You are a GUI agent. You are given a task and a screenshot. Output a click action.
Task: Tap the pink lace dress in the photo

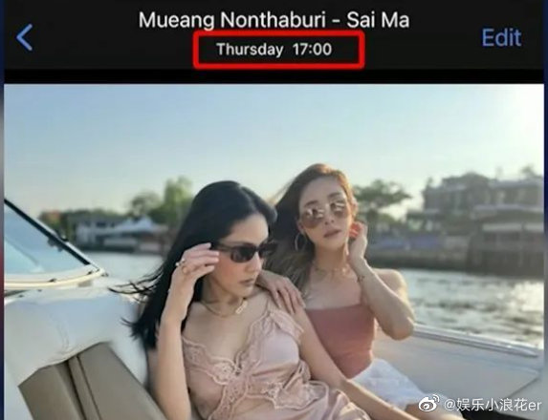click(266, 367)
